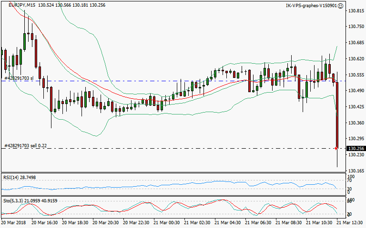Select the #428291703 sell 0.22 order label
366x228 pixels.
point(25,145)
